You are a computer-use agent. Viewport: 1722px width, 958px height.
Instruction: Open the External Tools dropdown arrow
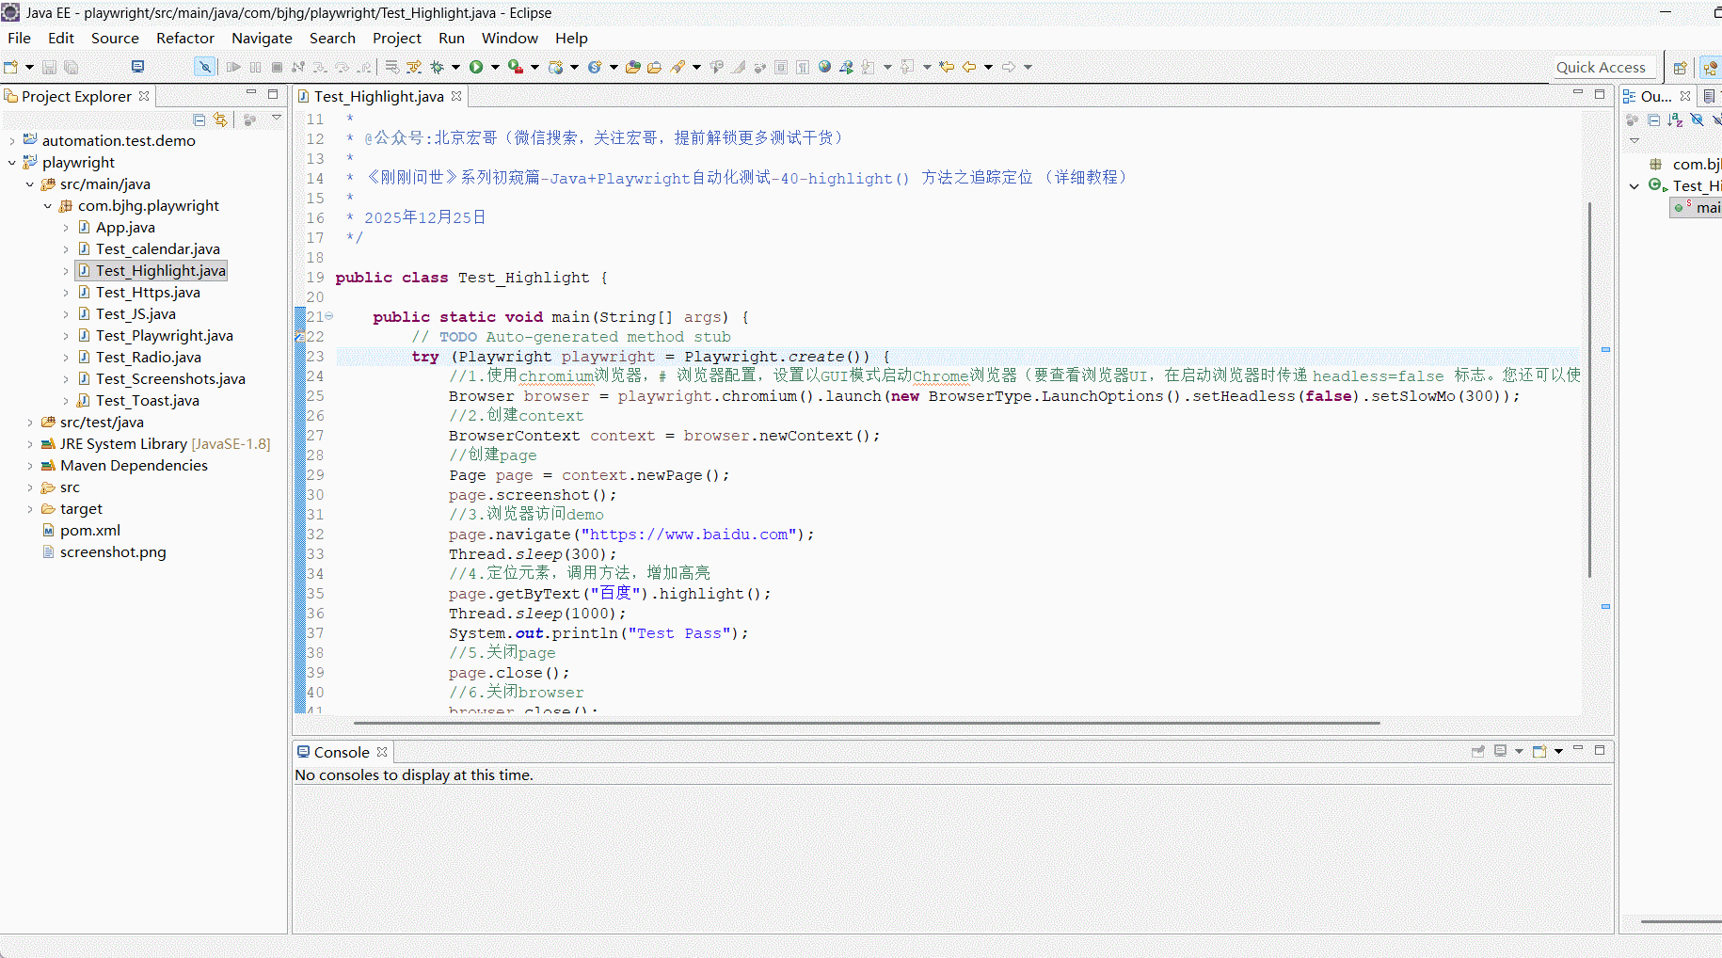534,67
